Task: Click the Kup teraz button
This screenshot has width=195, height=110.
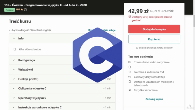Action: [154, 39]
